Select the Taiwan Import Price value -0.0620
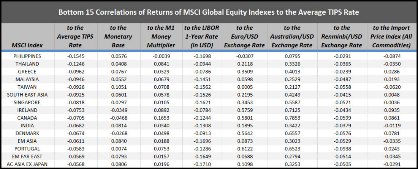The height and width of the screenshot is (169, 418). click(392, 87)
